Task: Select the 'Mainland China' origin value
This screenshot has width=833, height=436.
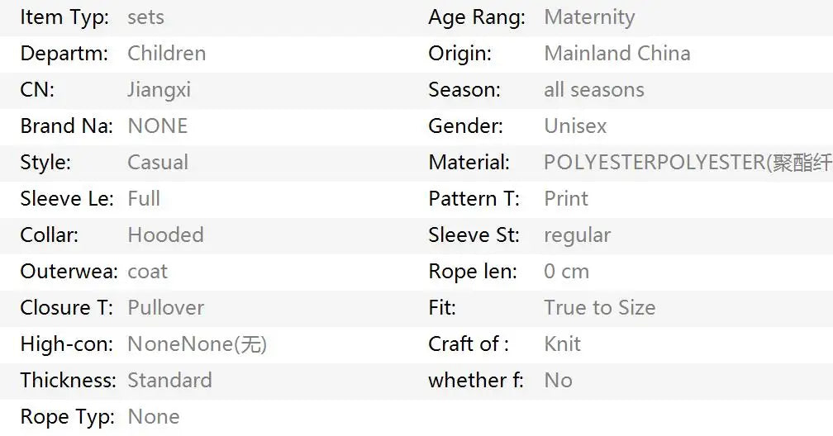Action: [616, 54]
